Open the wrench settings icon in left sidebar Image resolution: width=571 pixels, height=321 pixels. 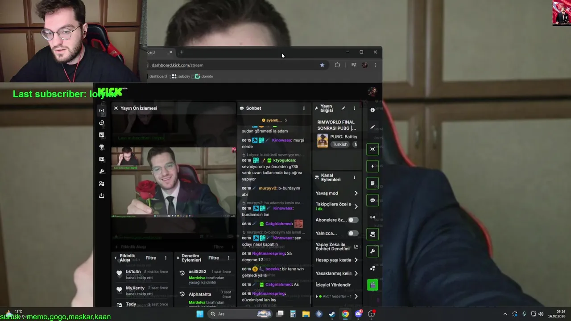pyautogui.click(x=102, y=171)
